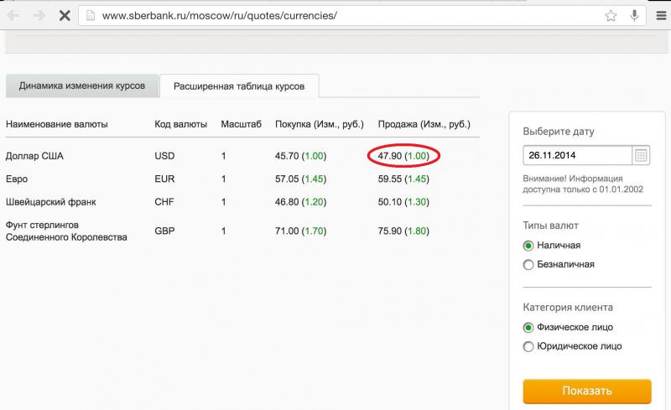Select the Наличная currency type
671x410 pixels.
(528, 246)
